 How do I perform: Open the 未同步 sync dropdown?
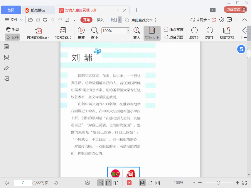tap(200, 20)
